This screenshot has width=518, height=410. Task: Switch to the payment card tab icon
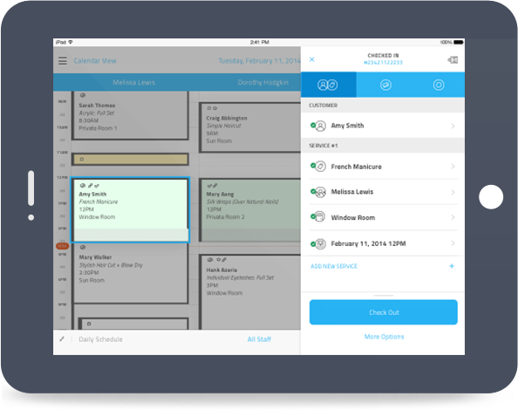pos(385,85)
